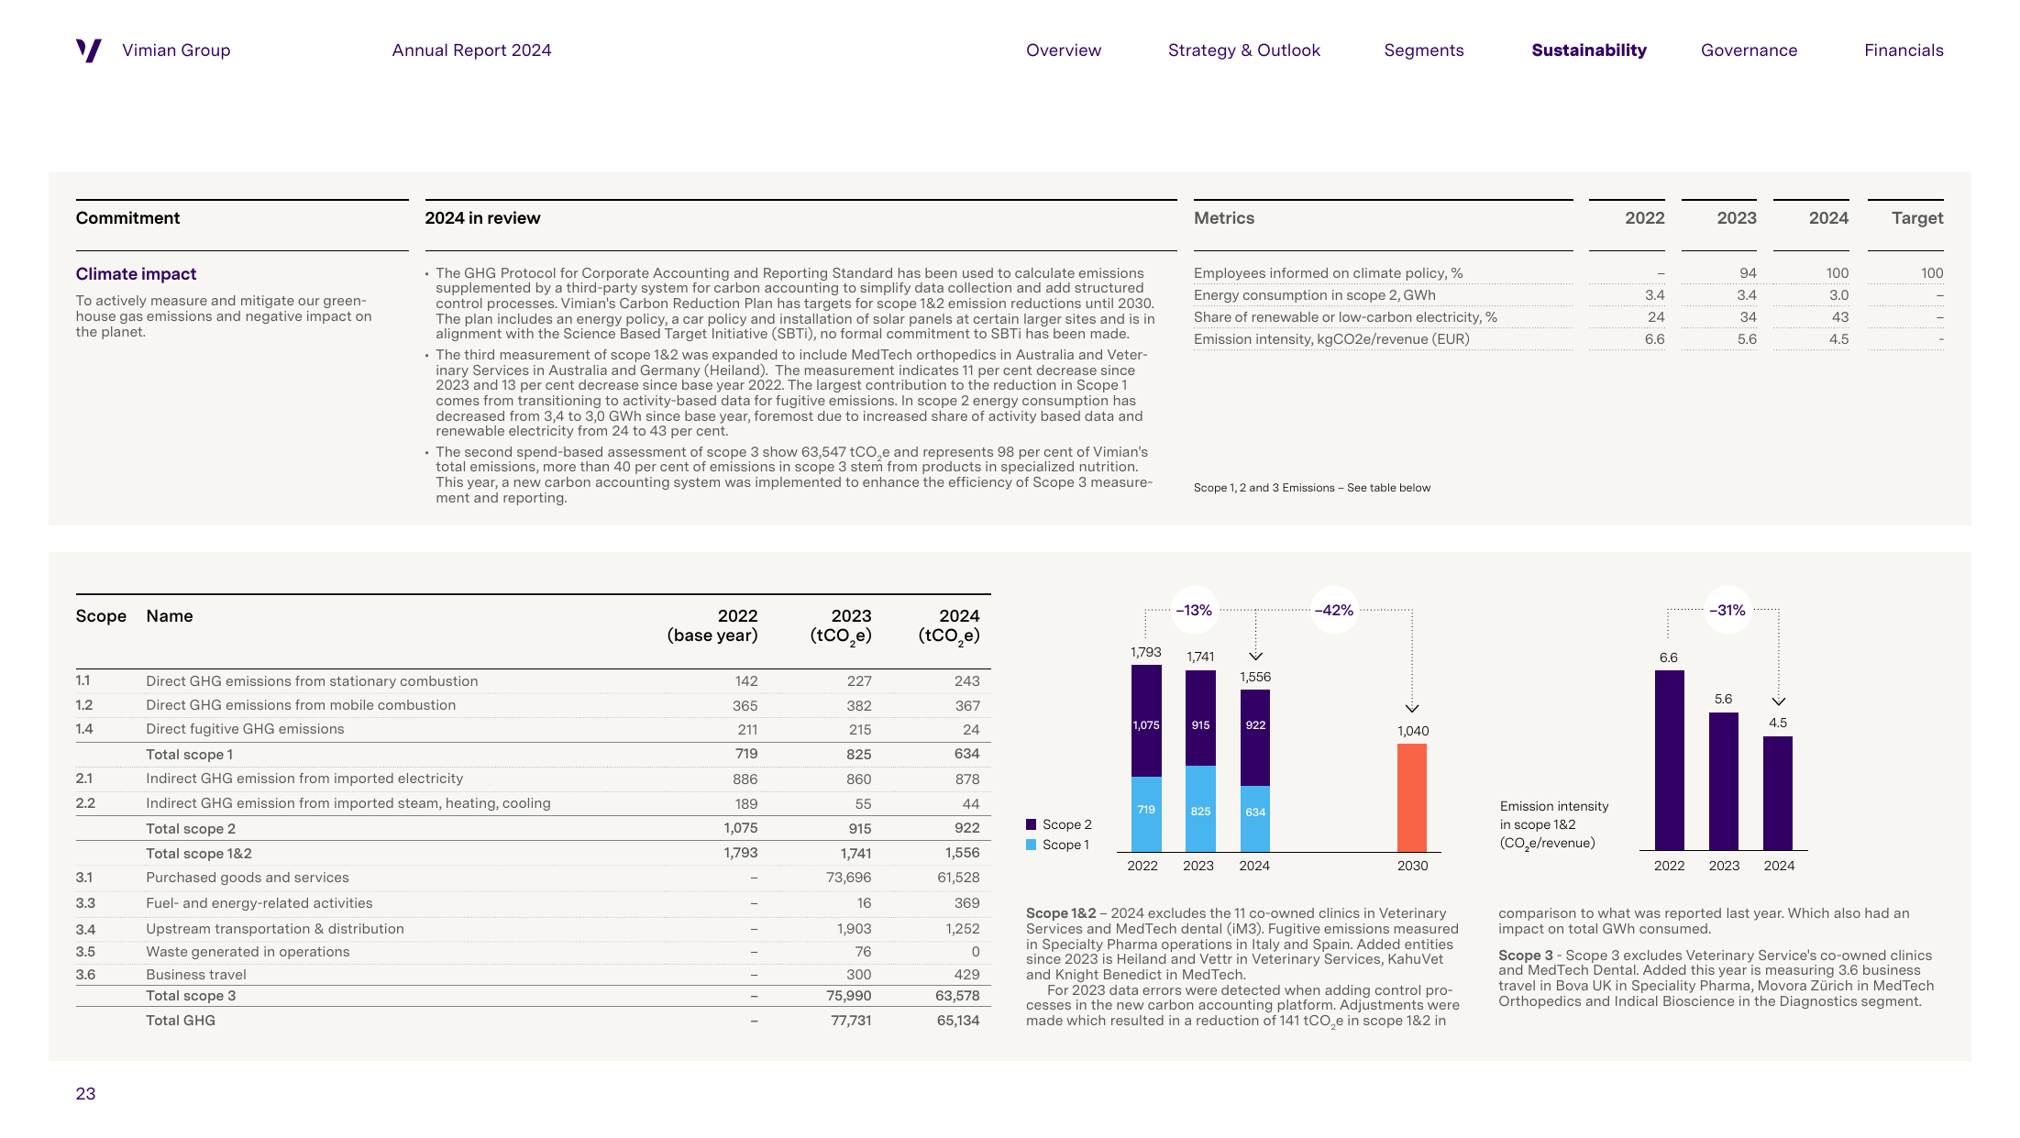Click the Vimian Group logo icon
The height and width of the screenshot is (1138, 2020).
(x=88, y=50)
